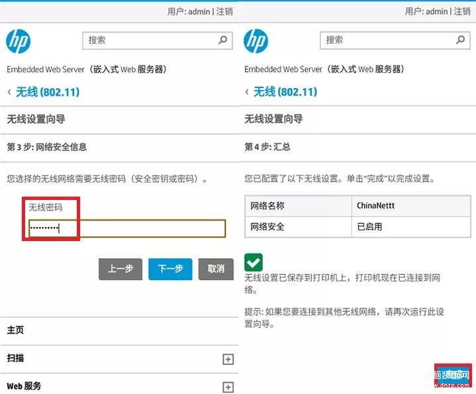The image size is (476, 394).
Task: Click the 无线密码 field label
Action: point(46,208)
